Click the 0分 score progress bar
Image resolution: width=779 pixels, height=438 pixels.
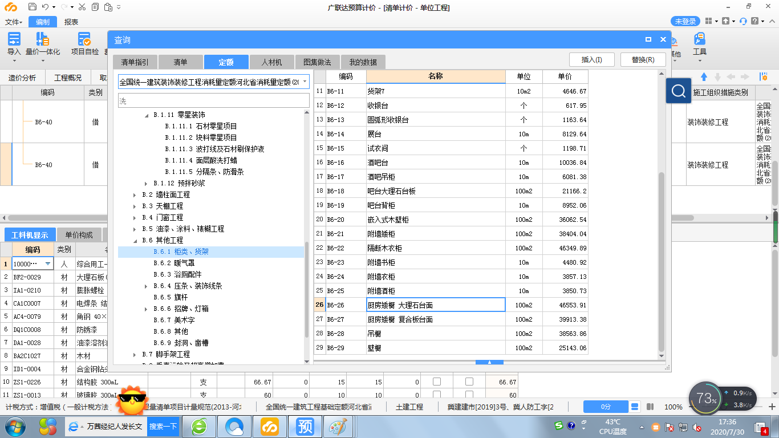coord(606,407)
